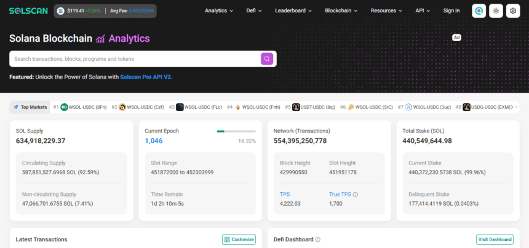This screenshot has height=248, width=529.
Task: Click the epoch progress bar
Action: coord(236,131)
